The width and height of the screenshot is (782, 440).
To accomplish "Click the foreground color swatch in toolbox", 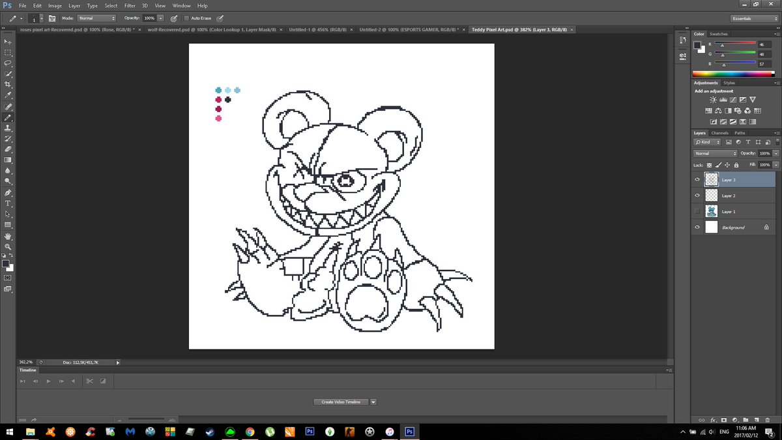I will [7, 264].
